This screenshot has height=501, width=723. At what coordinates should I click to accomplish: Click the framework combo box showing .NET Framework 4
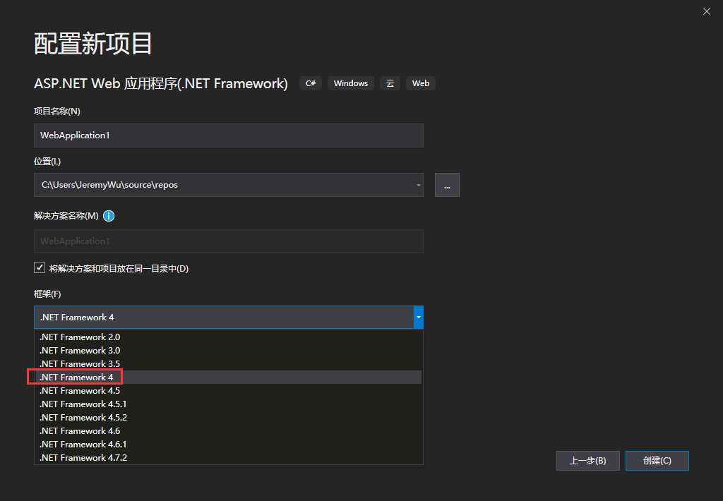(x=229, y=317)
